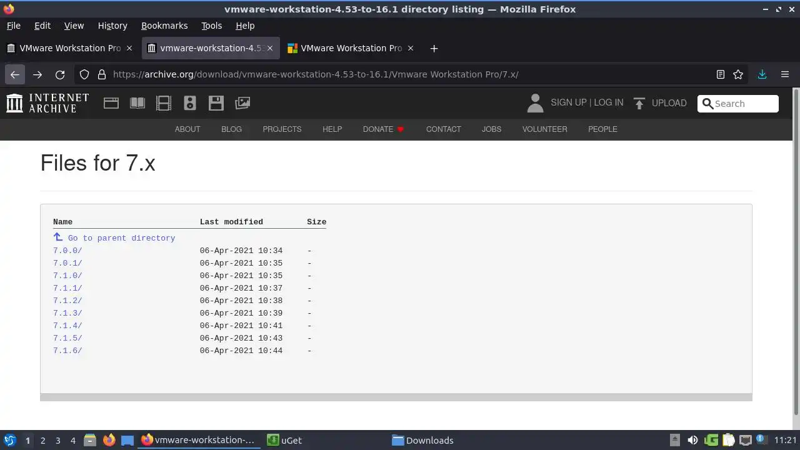
Task: Click the user avatar icon
Action: [535, 103]
